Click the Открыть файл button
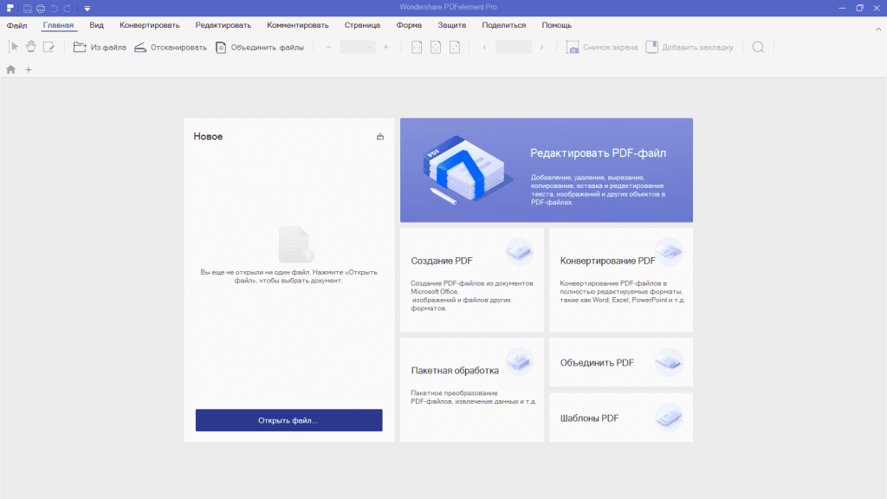887x499 pixels. coord(289,420)
